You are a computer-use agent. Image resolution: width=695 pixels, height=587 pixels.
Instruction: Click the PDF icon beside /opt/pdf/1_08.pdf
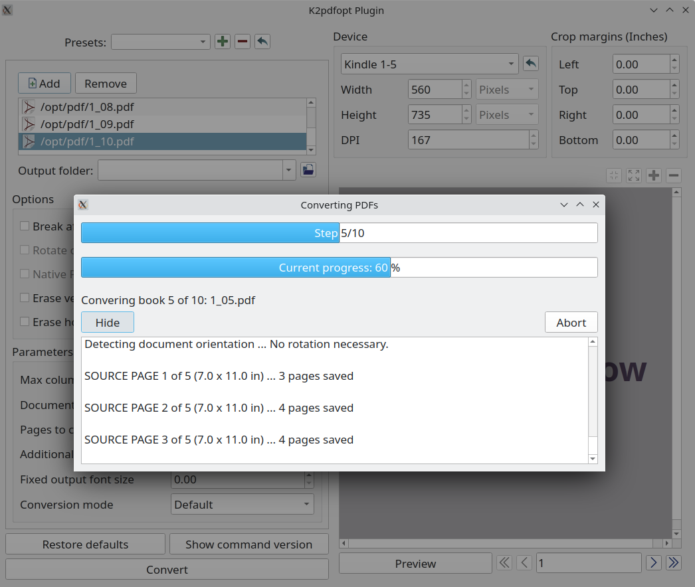click(x=29, y=107)
